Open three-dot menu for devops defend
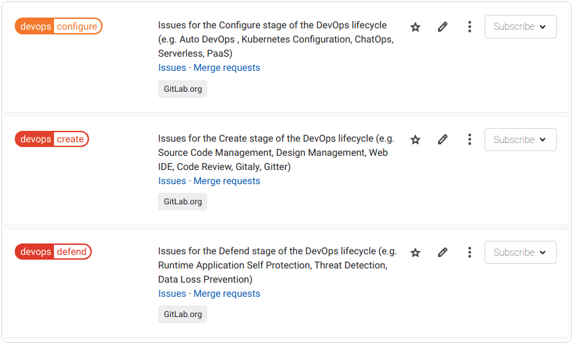Image resolution: width=573 pixels, height=346 pixels. (x=470, y=252)
